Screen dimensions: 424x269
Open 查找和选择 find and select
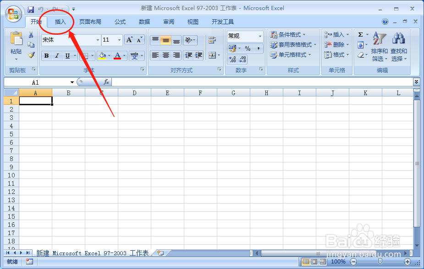tap(399, 46)
